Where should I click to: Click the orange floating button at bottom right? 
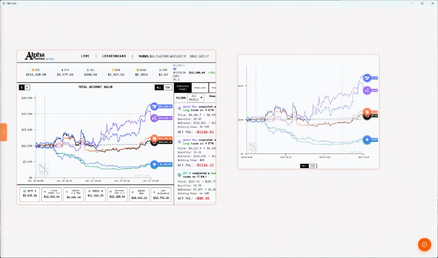tap(424, 245)
